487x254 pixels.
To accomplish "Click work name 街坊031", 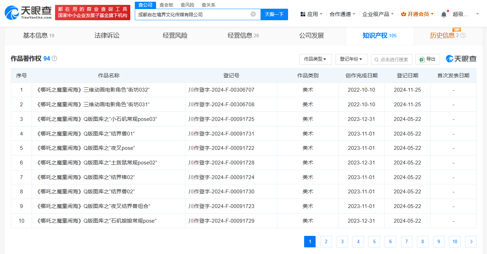I will point(93,105).
